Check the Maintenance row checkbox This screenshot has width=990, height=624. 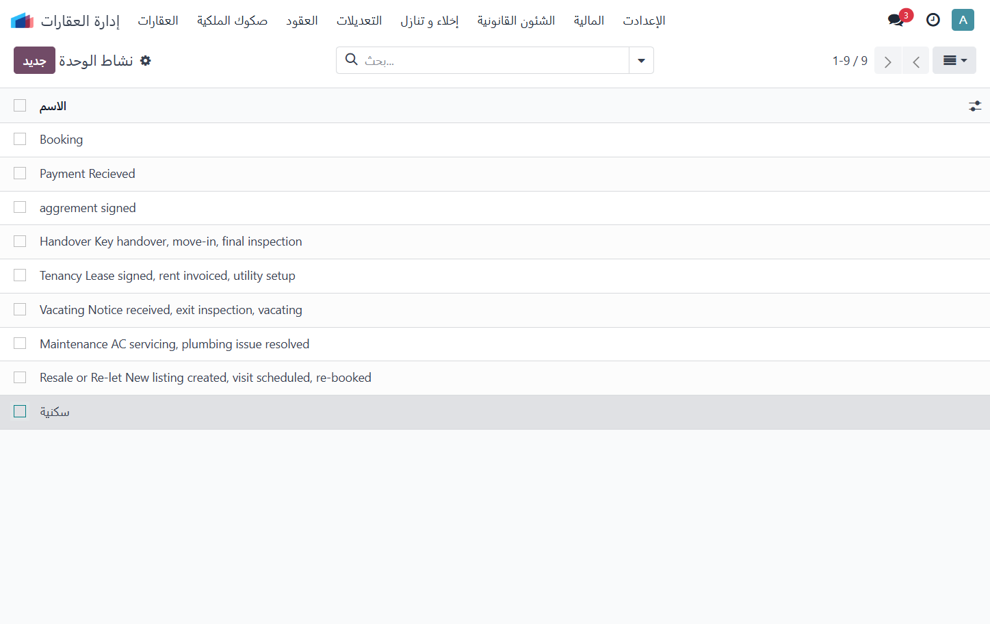pos(20,343)
